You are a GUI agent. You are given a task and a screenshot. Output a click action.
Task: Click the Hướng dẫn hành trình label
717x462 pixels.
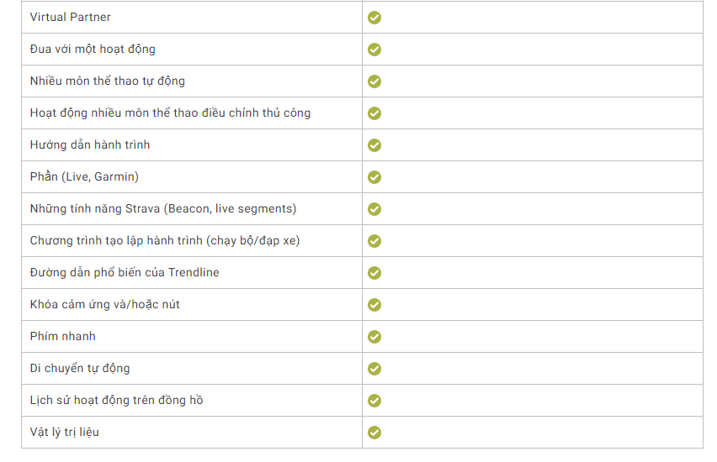coord(90,144)
